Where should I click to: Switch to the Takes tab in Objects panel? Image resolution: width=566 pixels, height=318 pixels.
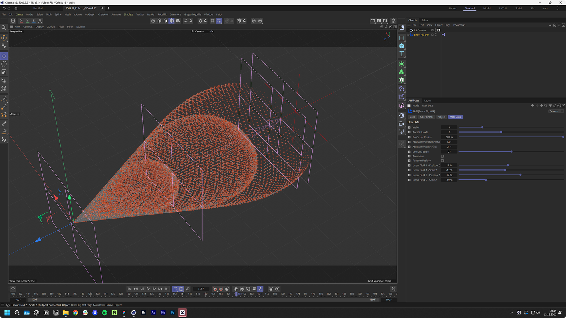click(424, 20)
